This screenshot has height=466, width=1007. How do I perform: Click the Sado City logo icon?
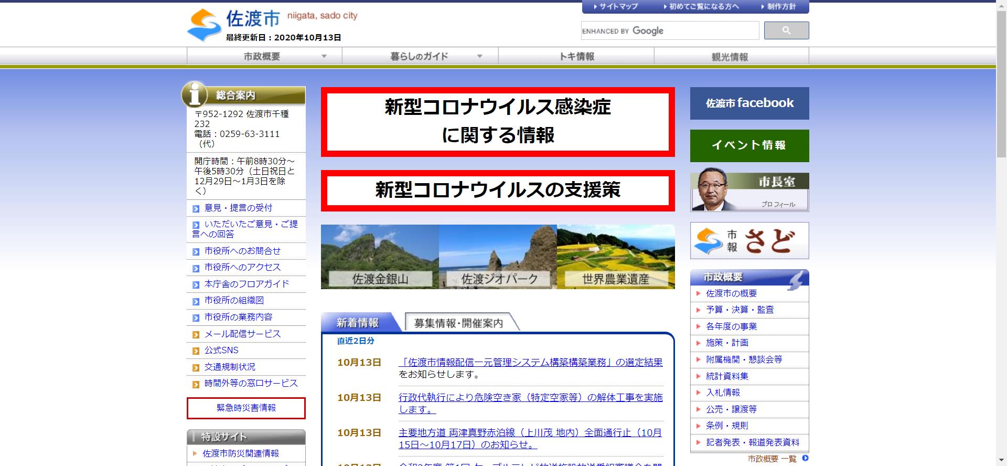click(205, 26)
